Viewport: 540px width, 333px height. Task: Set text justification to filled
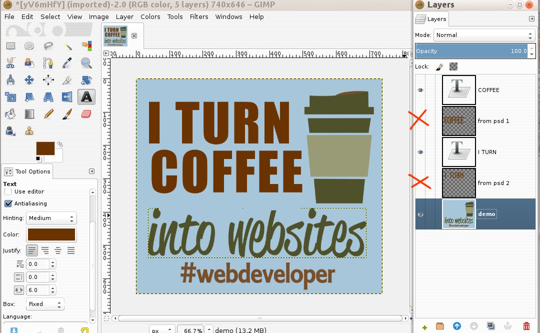point(71,250)
